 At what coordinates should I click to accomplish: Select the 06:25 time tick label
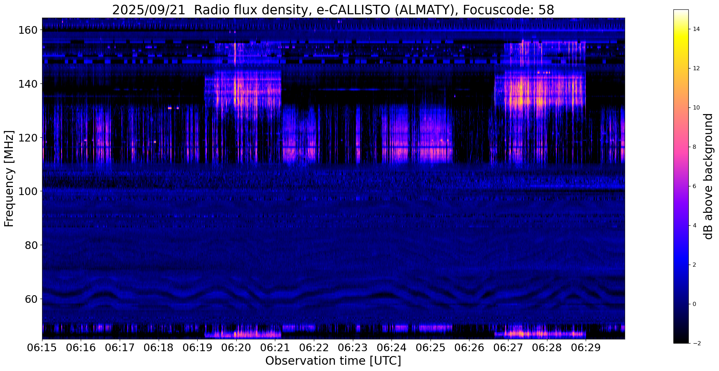tap(430, 347)
